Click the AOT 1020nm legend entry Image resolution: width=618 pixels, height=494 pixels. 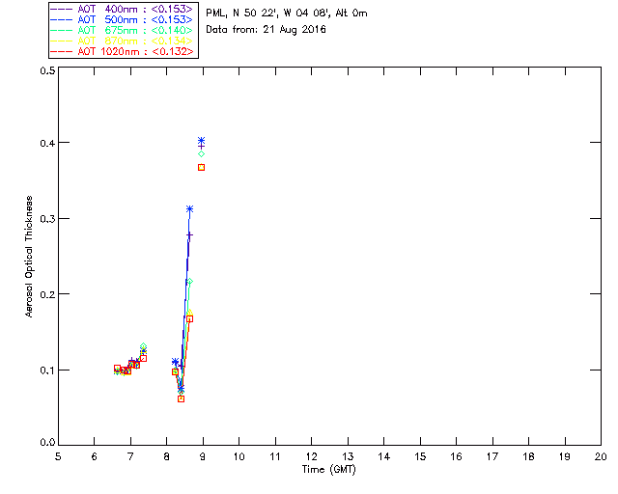pyautogui.click(x=122, y=51)
